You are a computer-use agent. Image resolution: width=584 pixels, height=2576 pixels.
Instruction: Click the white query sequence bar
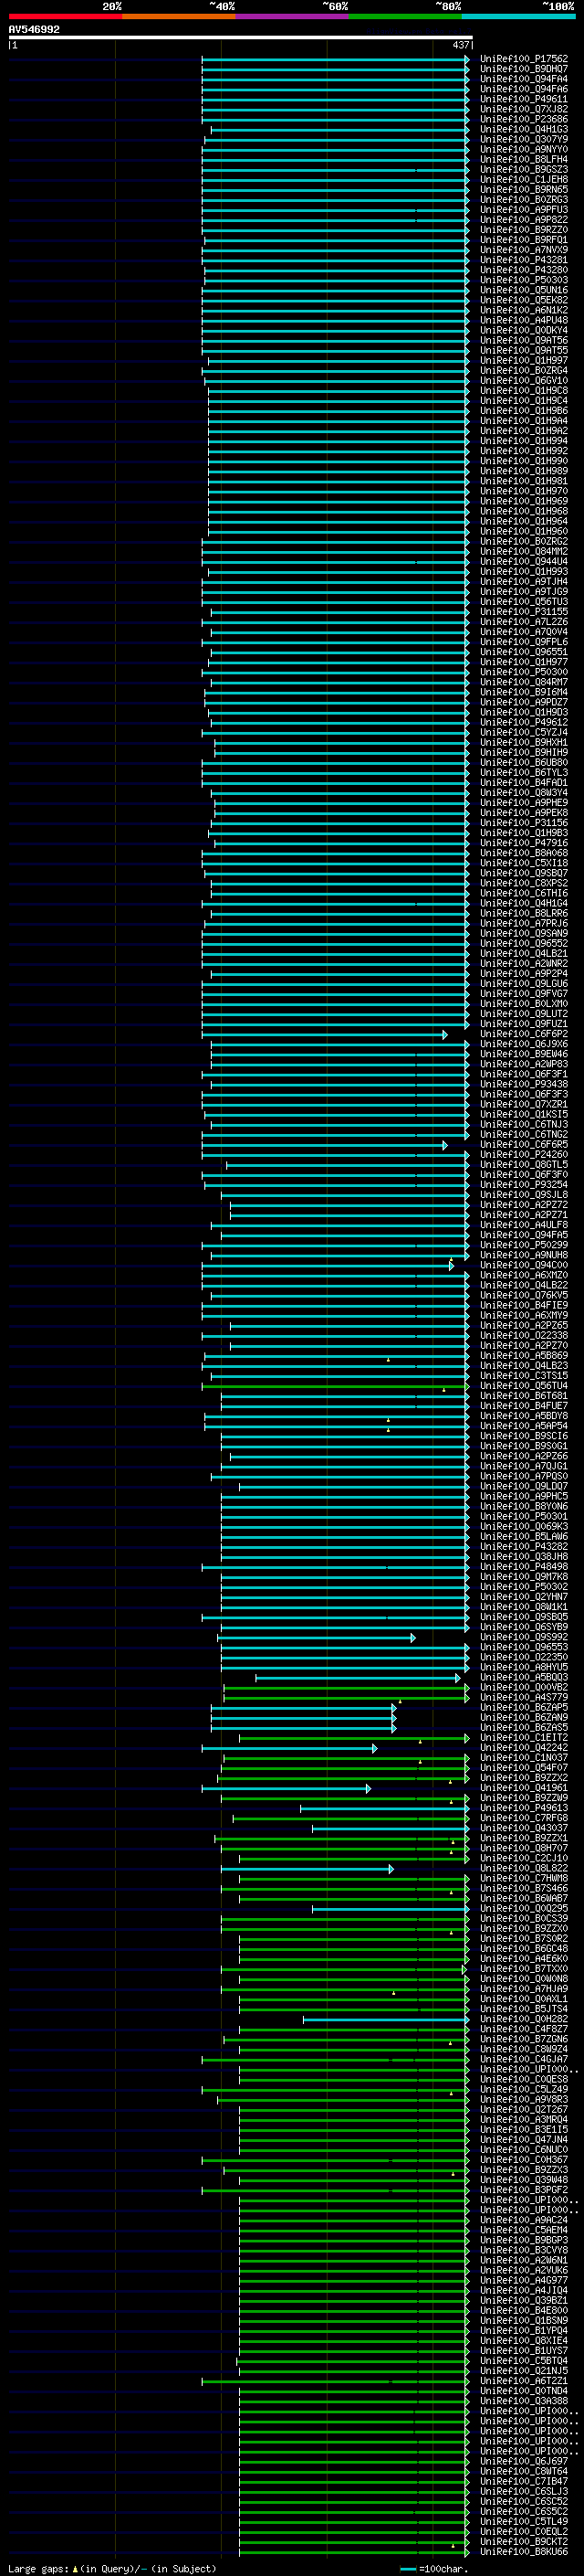[x=240, y=38]
